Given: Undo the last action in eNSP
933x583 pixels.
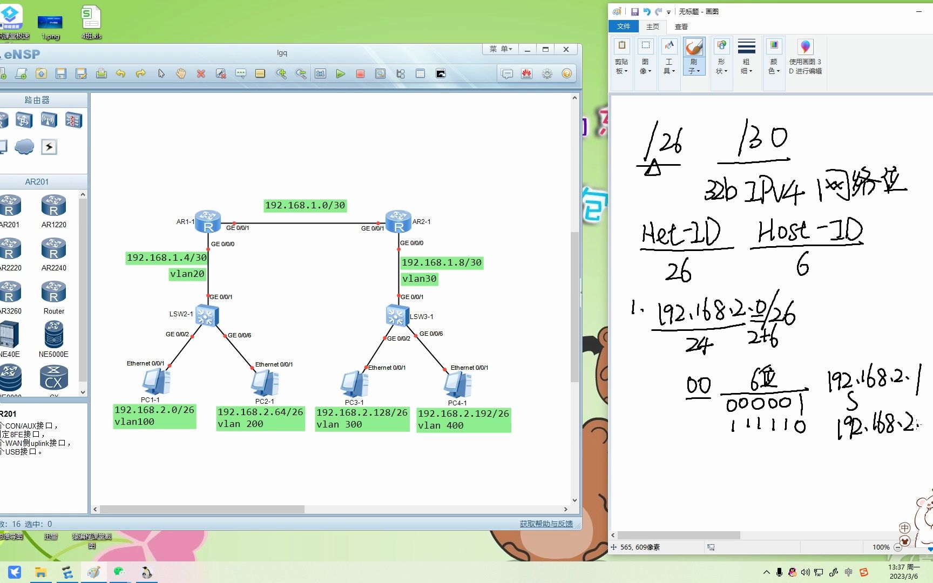Looking at the screenshot, I should [120, 73].
